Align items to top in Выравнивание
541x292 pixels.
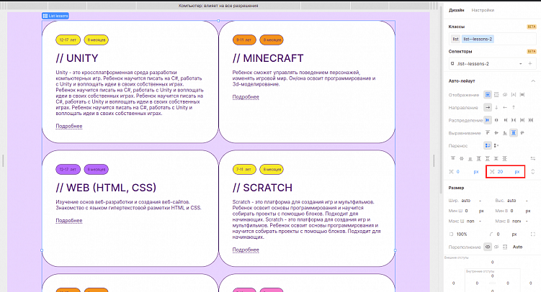click(488, 133)
